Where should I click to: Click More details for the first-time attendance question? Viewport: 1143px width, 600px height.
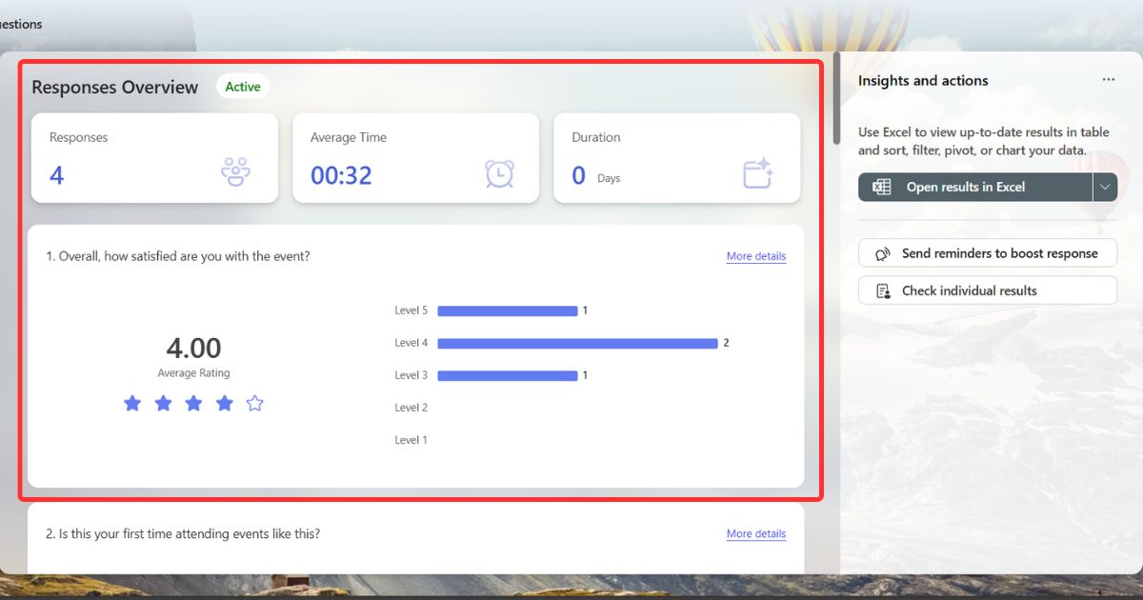tap(755, 533)
